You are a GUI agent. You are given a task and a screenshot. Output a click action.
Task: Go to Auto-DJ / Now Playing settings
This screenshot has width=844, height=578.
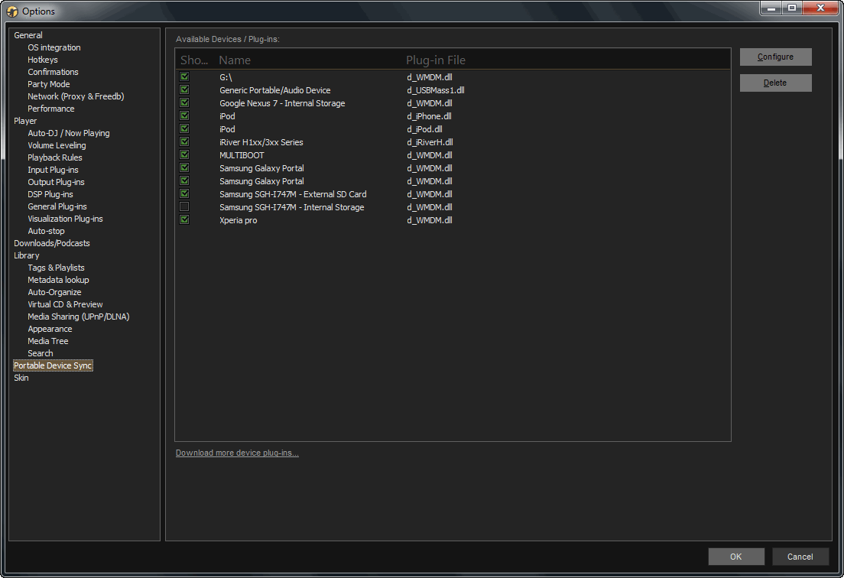pyautogui.click(x=69, y=133)
